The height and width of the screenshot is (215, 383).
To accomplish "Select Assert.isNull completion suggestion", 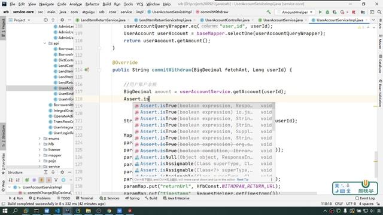I will click(203, 157).
